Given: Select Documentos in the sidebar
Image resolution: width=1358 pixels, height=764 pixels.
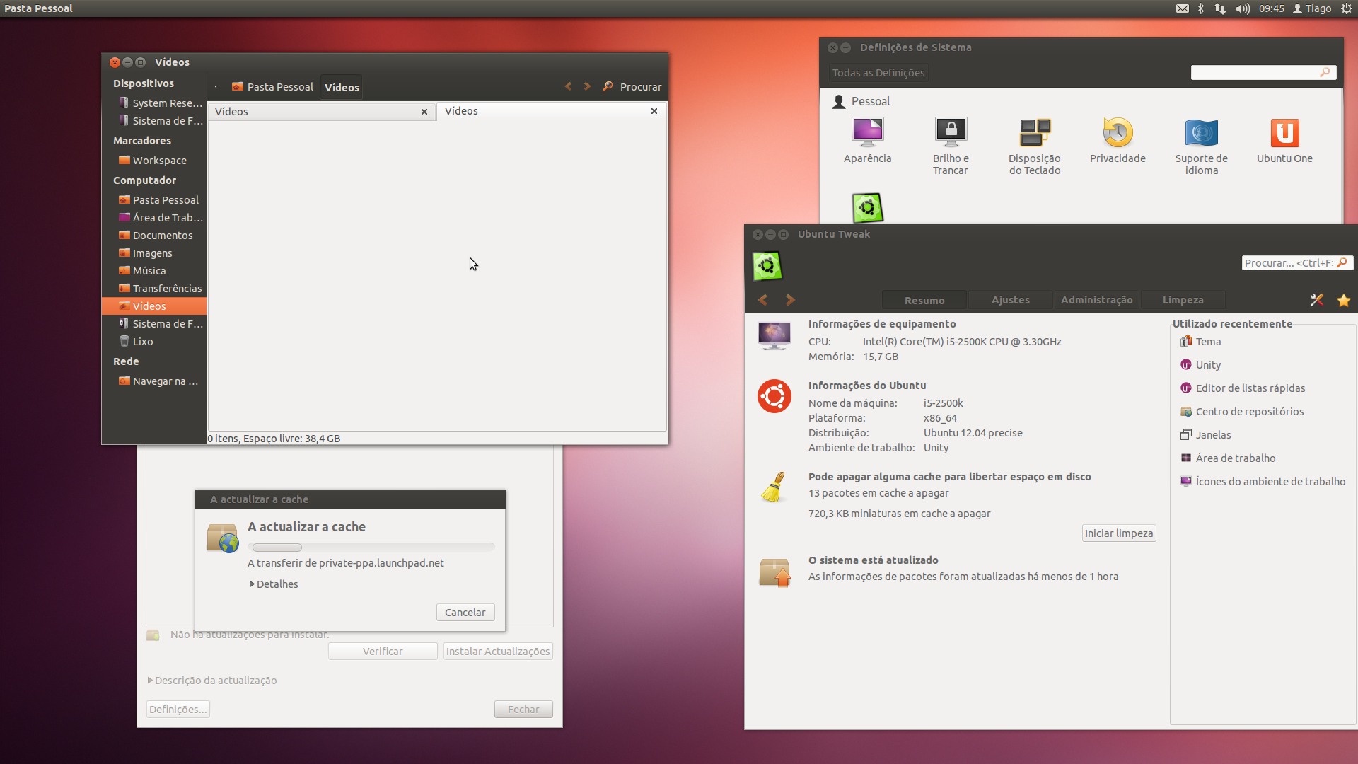Looking at the screenshot, I should pos(162,236).
